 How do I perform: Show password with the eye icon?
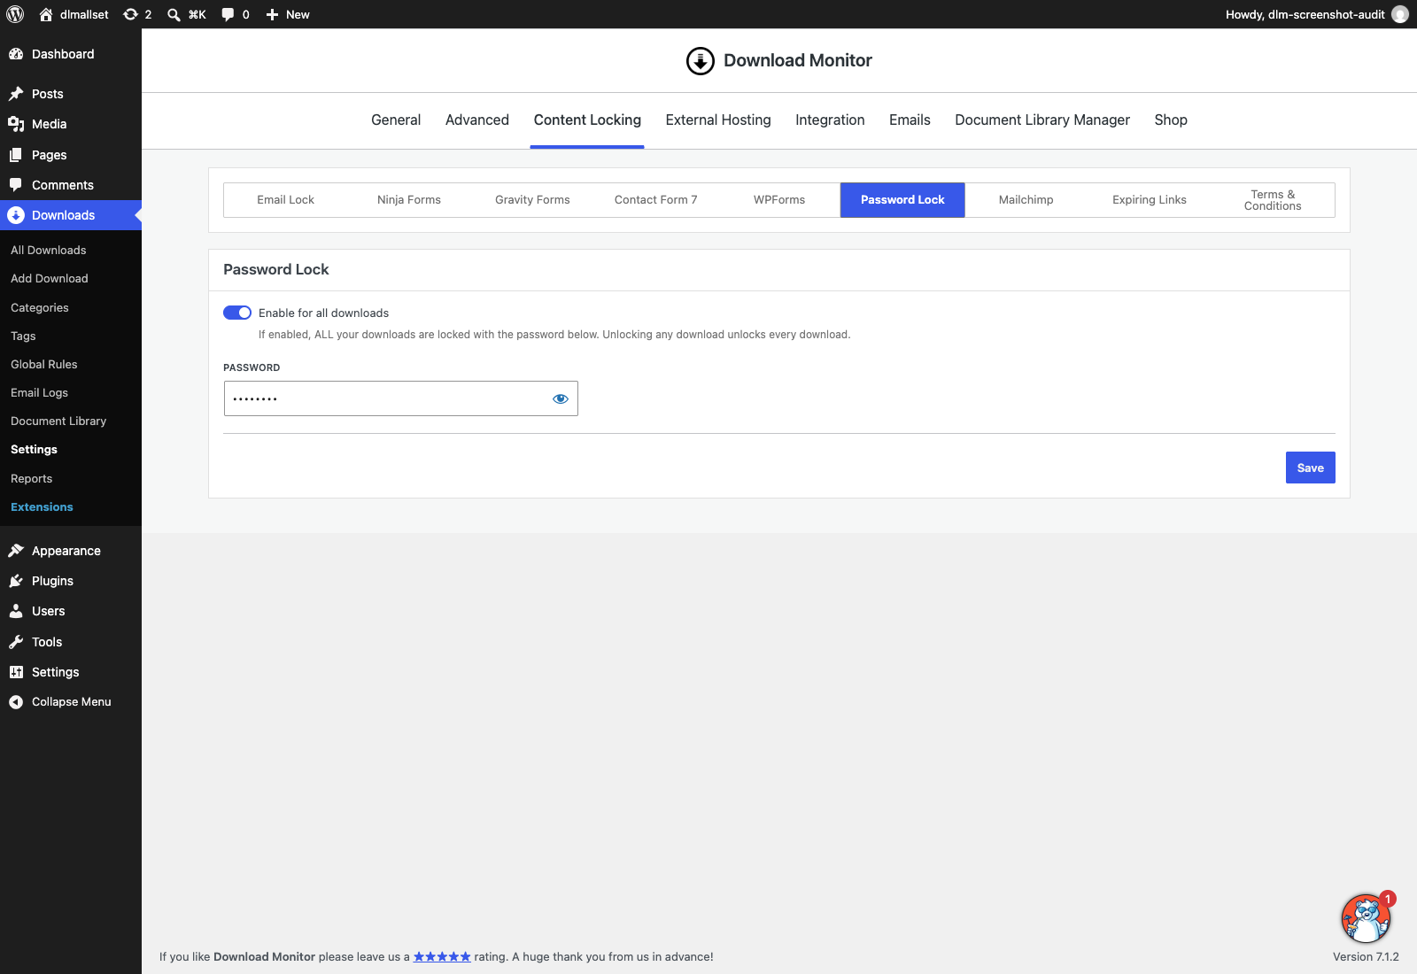pyautogui.click(x=561, y=398)
